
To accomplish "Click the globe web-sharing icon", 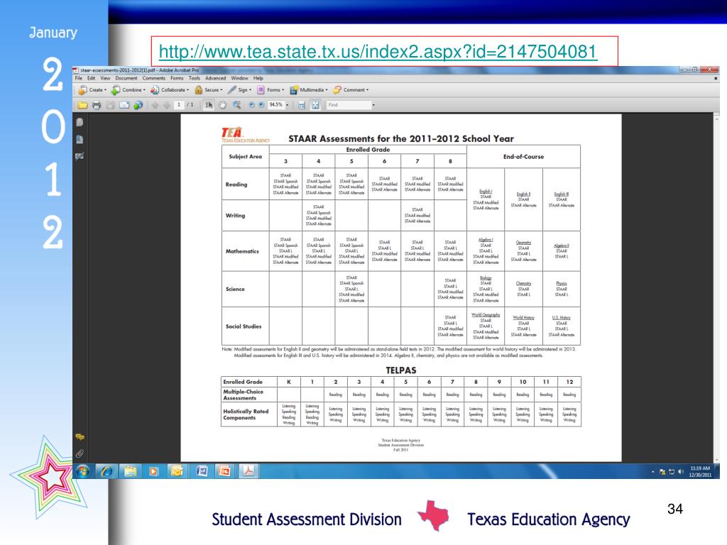I will [138, 105].
